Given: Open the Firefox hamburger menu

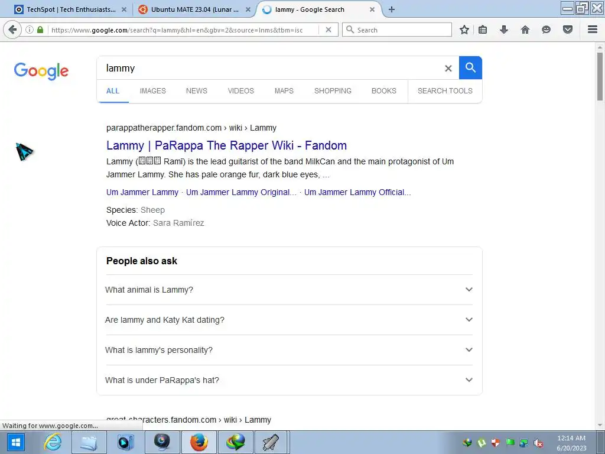Looking at the screenshot, I should coord(593,30).
